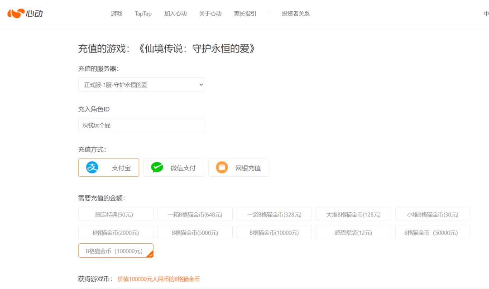The width and height of the screenshot is (489, 289).
Task: Select B格猫金币(10000元) amount
Action: [x=274, y=232]
